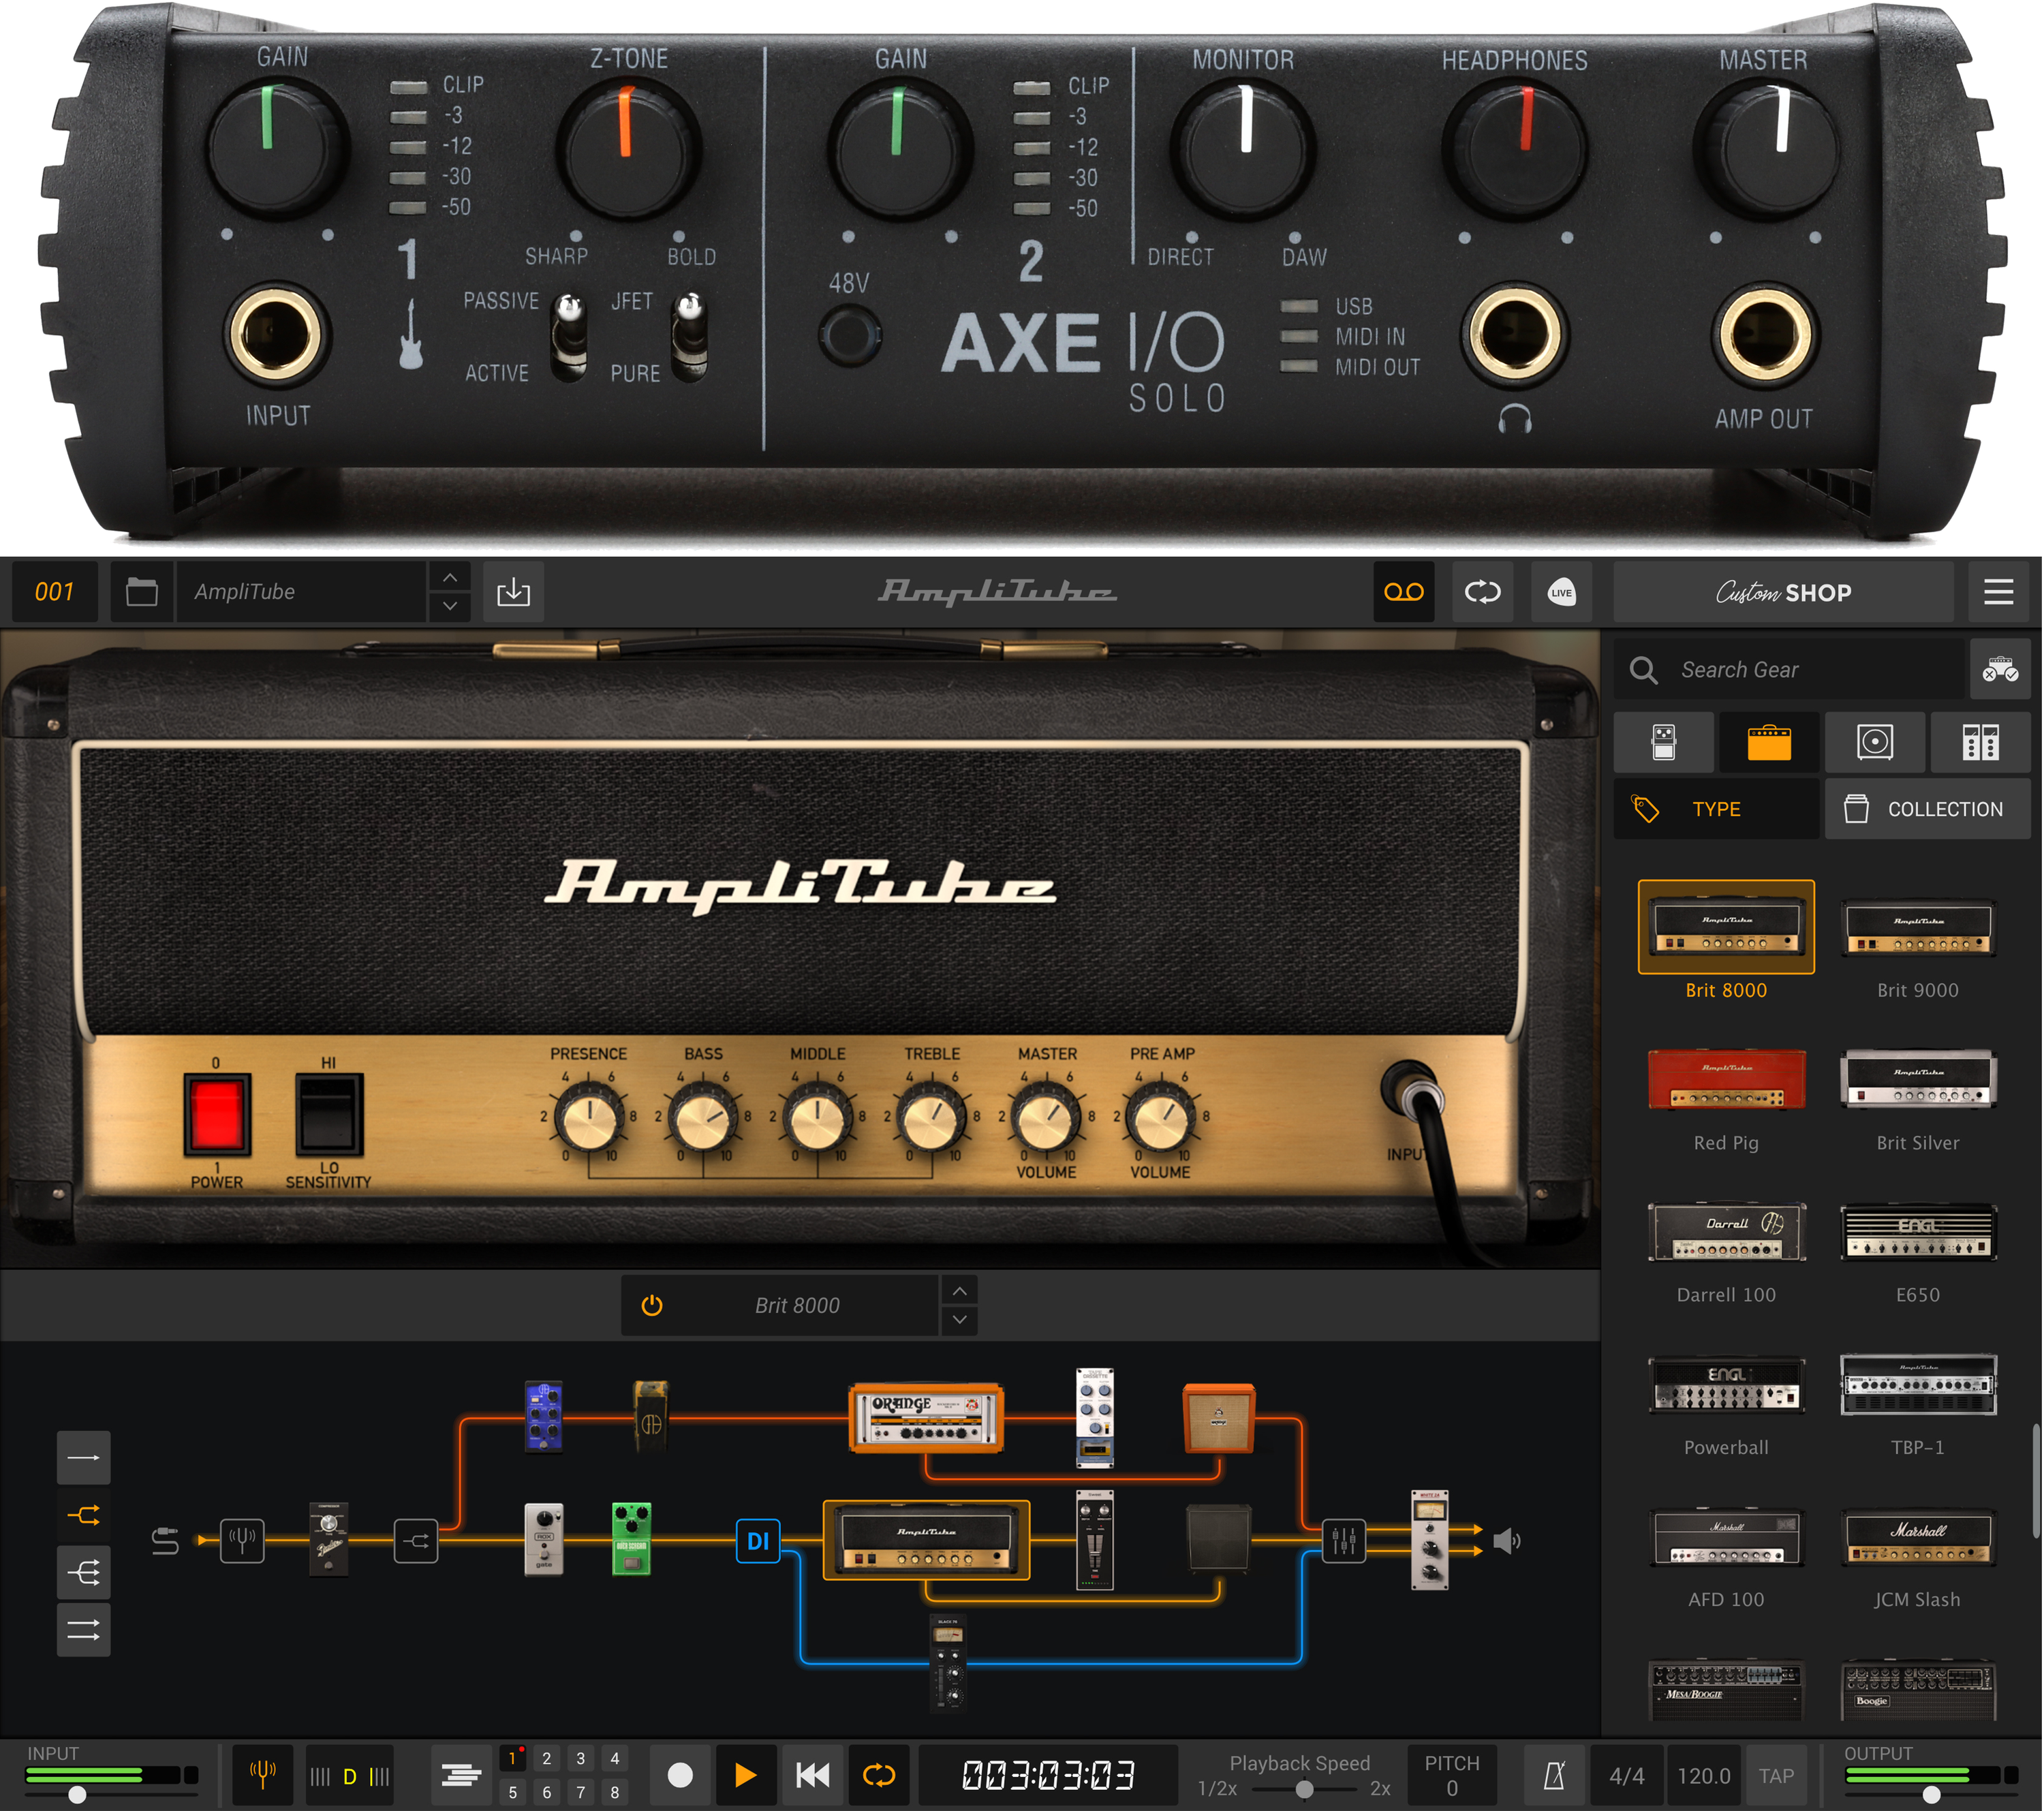This screenshot has height=1811, width=2044.
Task: Select the amplifiers gear category
Action: pos(1768,742)
